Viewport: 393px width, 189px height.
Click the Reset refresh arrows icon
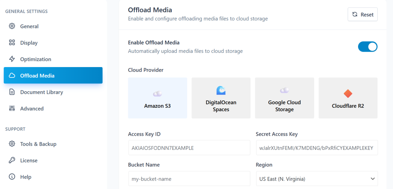pyautogui.click(x=355, y=14)
